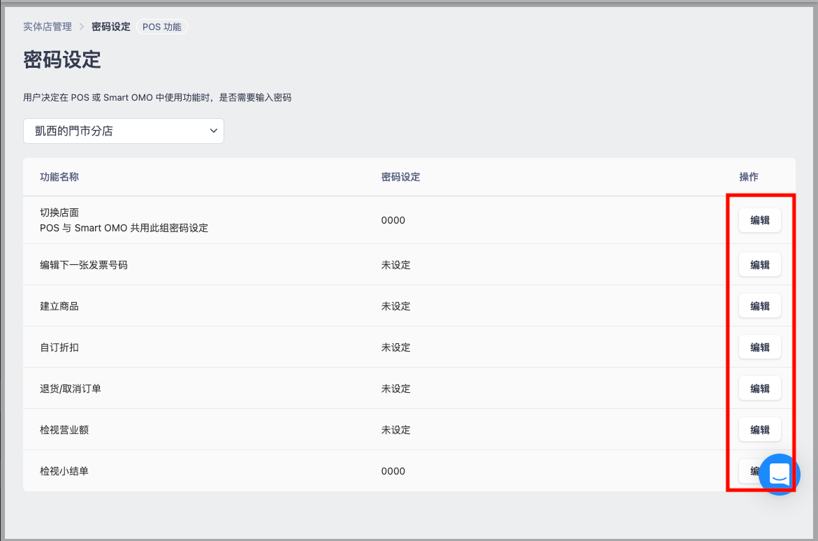This screenshot has height=541, width=818.
Task: Click 'POS 与 Smart OMO 共用此组密码设定' note
Action: pos(124,228)
